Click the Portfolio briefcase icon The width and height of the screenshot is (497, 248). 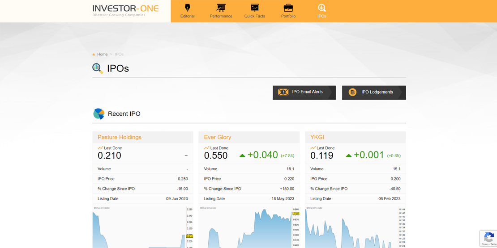pyautogui.click(x=288, y=8)
